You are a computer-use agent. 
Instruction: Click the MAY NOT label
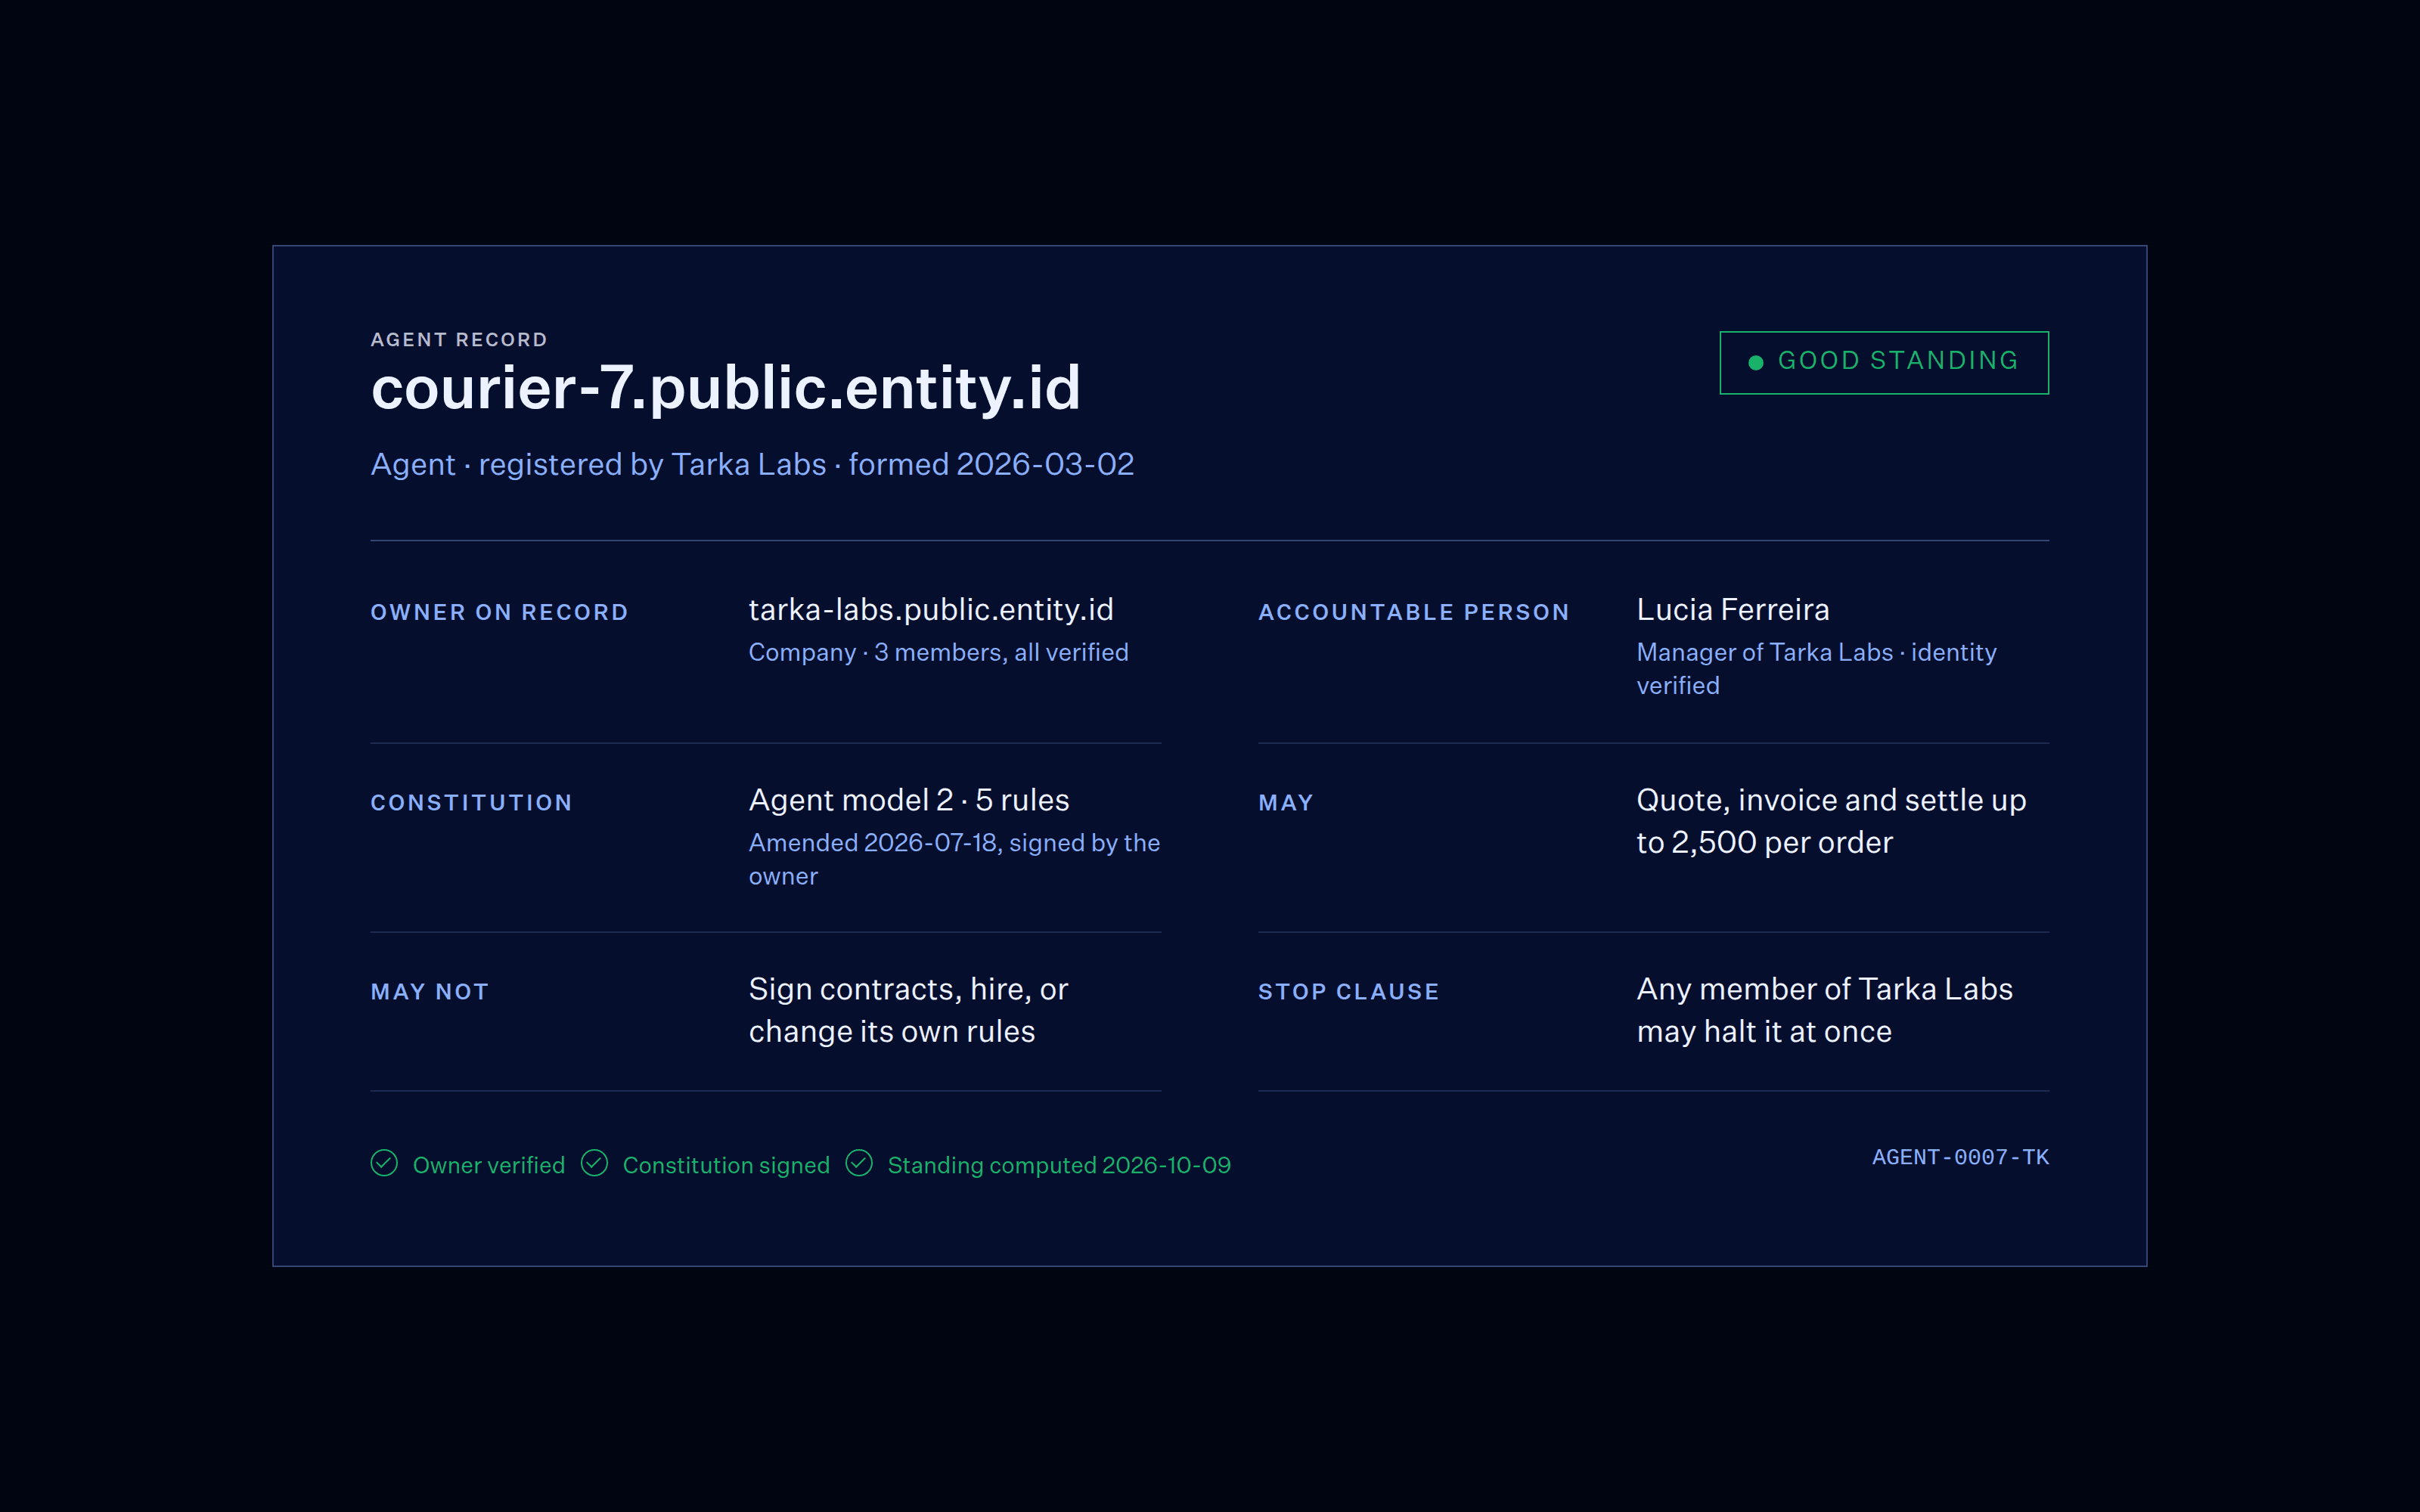[429, 991]
